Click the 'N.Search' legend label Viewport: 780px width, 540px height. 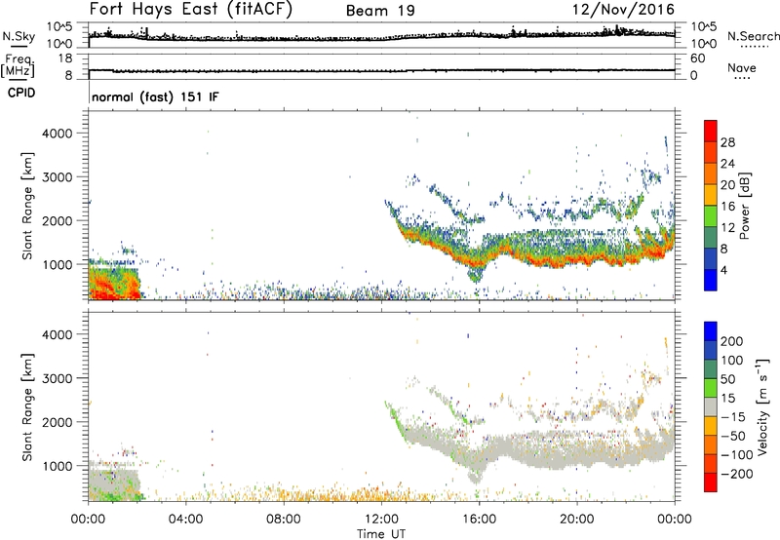[754, 36]
